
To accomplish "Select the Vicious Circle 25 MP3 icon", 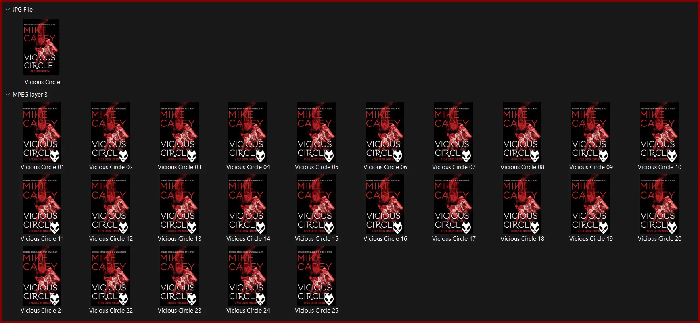I will coord(316,276).
